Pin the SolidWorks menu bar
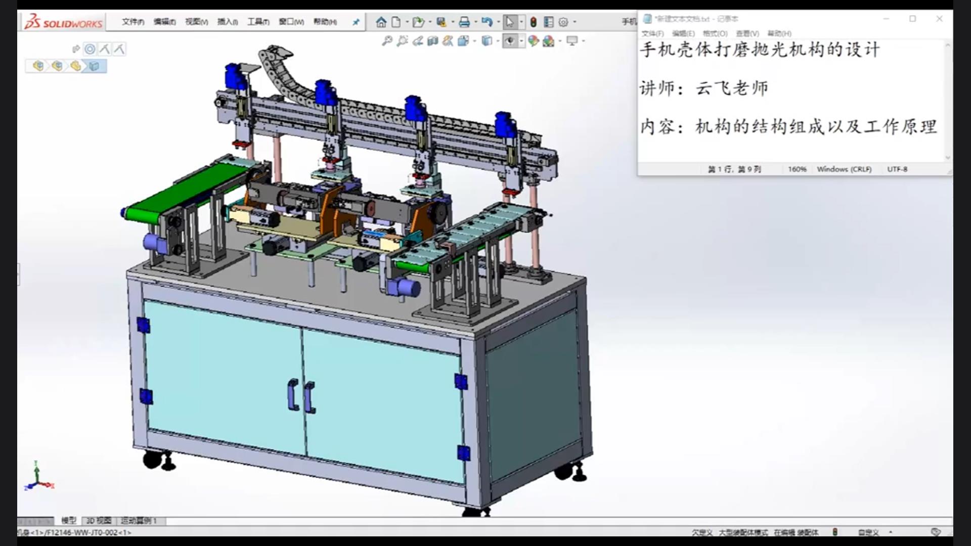 (356, 22)
